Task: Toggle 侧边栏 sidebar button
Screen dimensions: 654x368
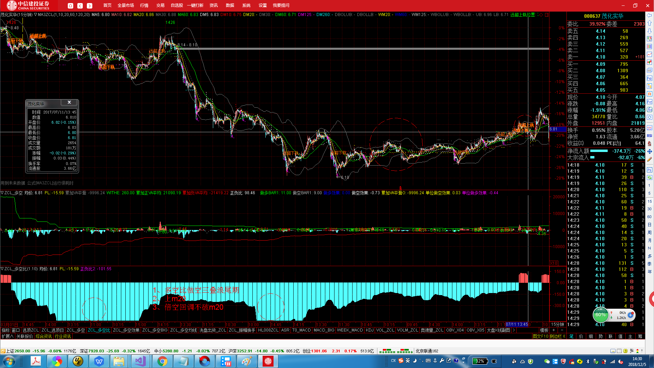Action: pyautogui.click(x=558, y=336)
